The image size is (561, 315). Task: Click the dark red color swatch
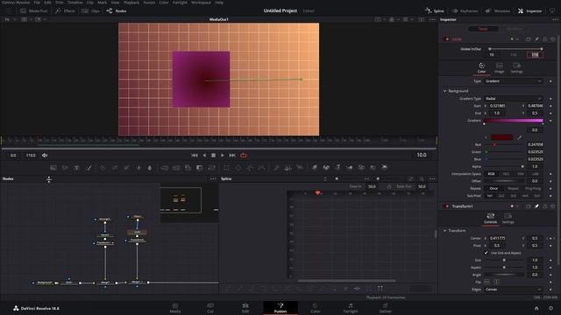(501, 137)
